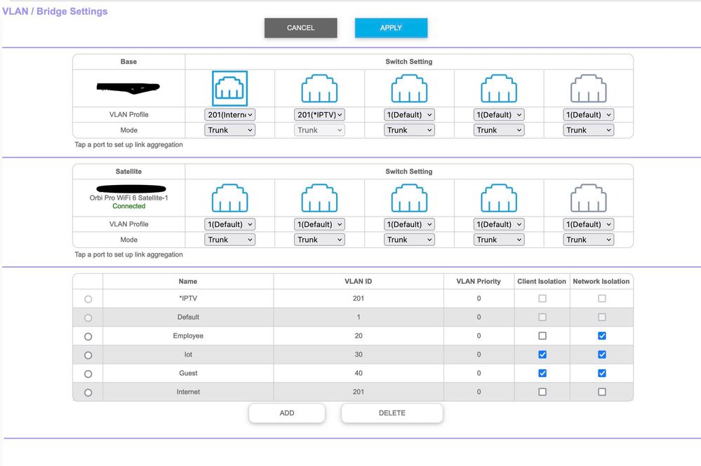The width and height of the screenshot is (701, 466).
Task: Uncheck Network Isolation for Employee VLAN
Action: [601, 336]
